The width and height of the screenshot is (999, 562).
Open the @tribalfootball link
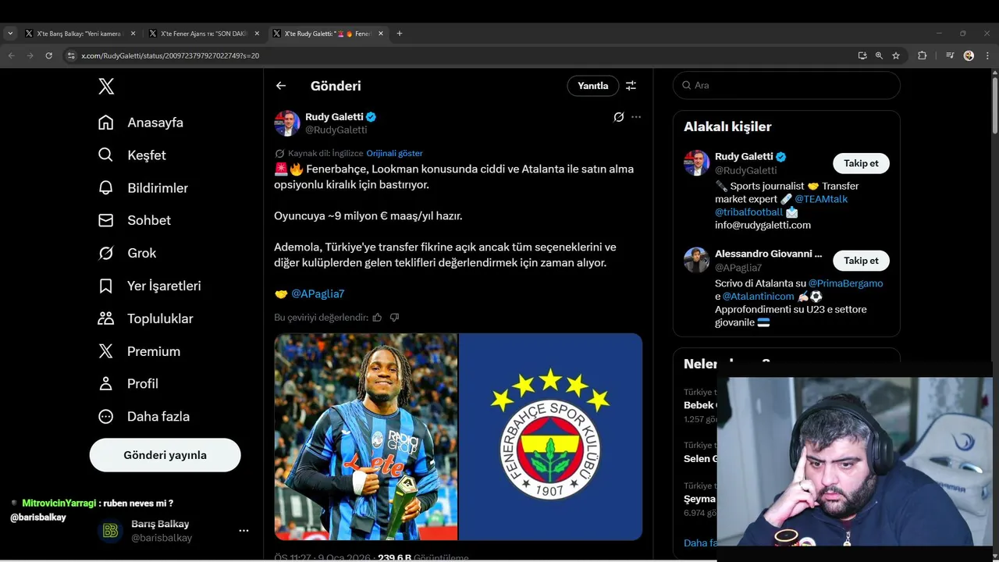pyautogui.click(x=748, y=212)
